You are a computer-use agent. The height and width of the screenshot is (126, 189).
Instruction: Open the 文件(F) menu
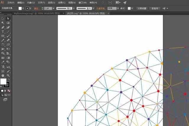point(11,2)
